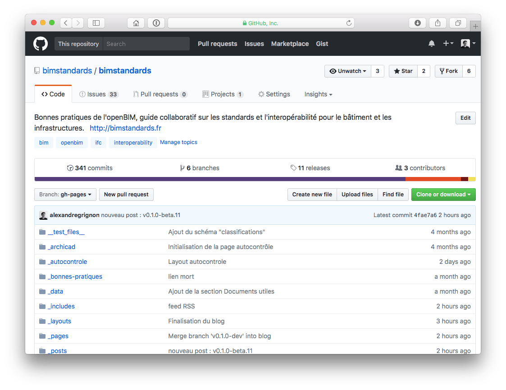This screenshot has height=390, width=506.
Task: Click the _archicad folder icon
Action: click(x=42, y=247)
